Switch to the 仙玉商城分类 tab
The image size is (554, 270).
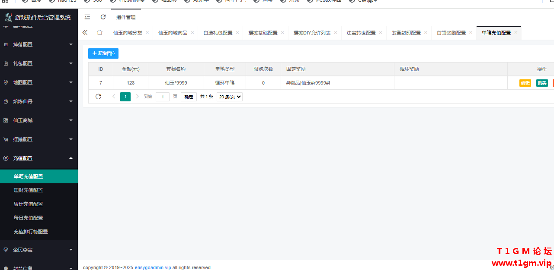pos(128,33)
